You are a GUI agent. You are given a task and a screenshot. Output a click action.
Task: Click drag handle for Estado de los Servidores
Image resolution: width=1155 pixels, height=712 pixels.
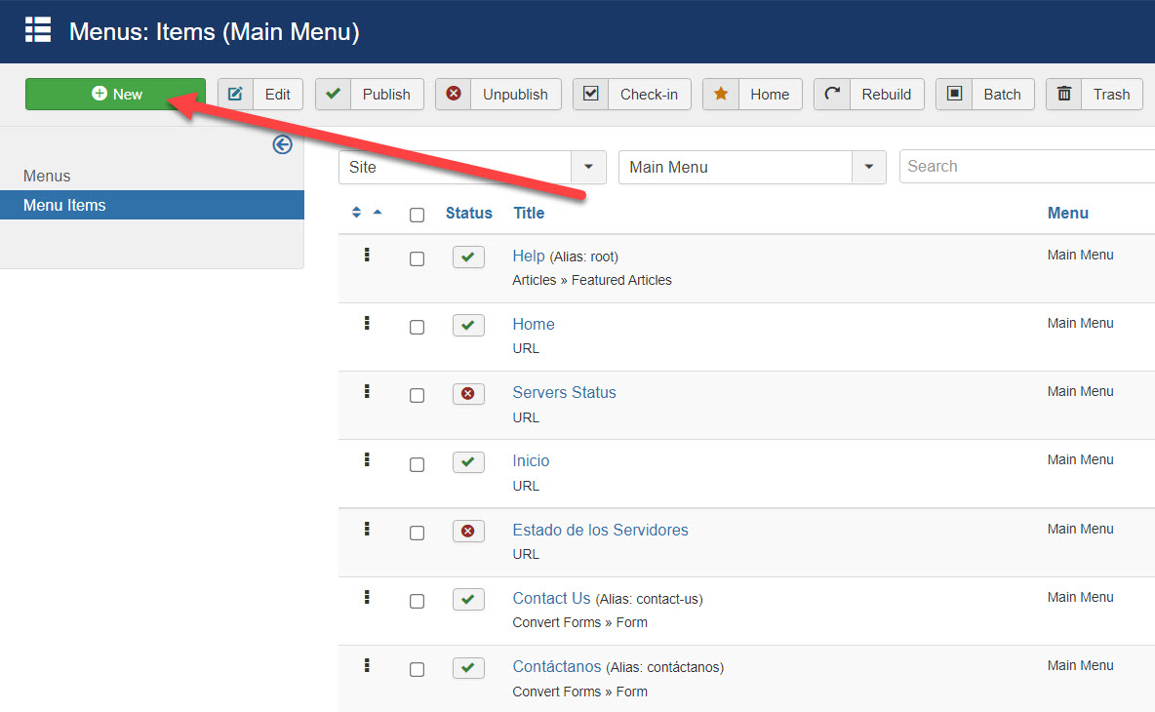tap(367, 529)
